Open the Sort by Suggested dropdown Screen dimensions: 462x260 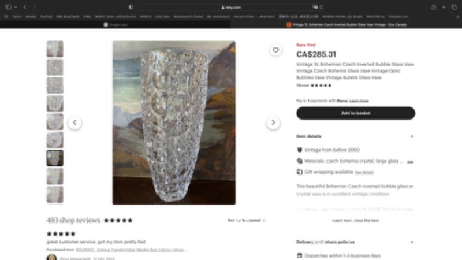coord(247,220)
